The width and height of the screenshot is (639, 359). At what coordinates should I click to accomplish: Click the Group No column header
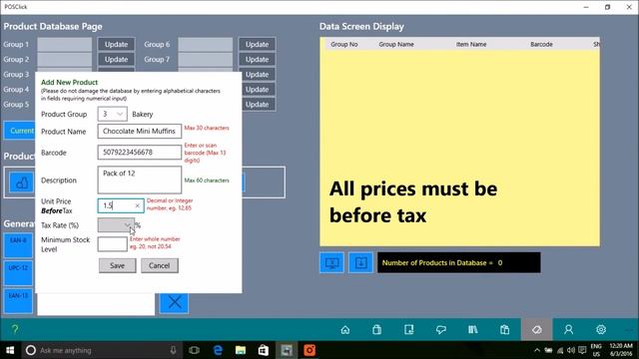click(x=343, y=44)
